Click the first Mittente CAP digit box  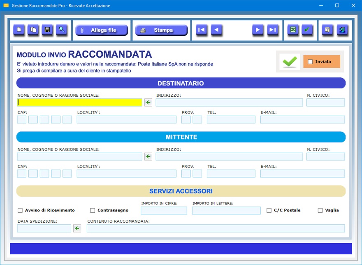point(22,174)
